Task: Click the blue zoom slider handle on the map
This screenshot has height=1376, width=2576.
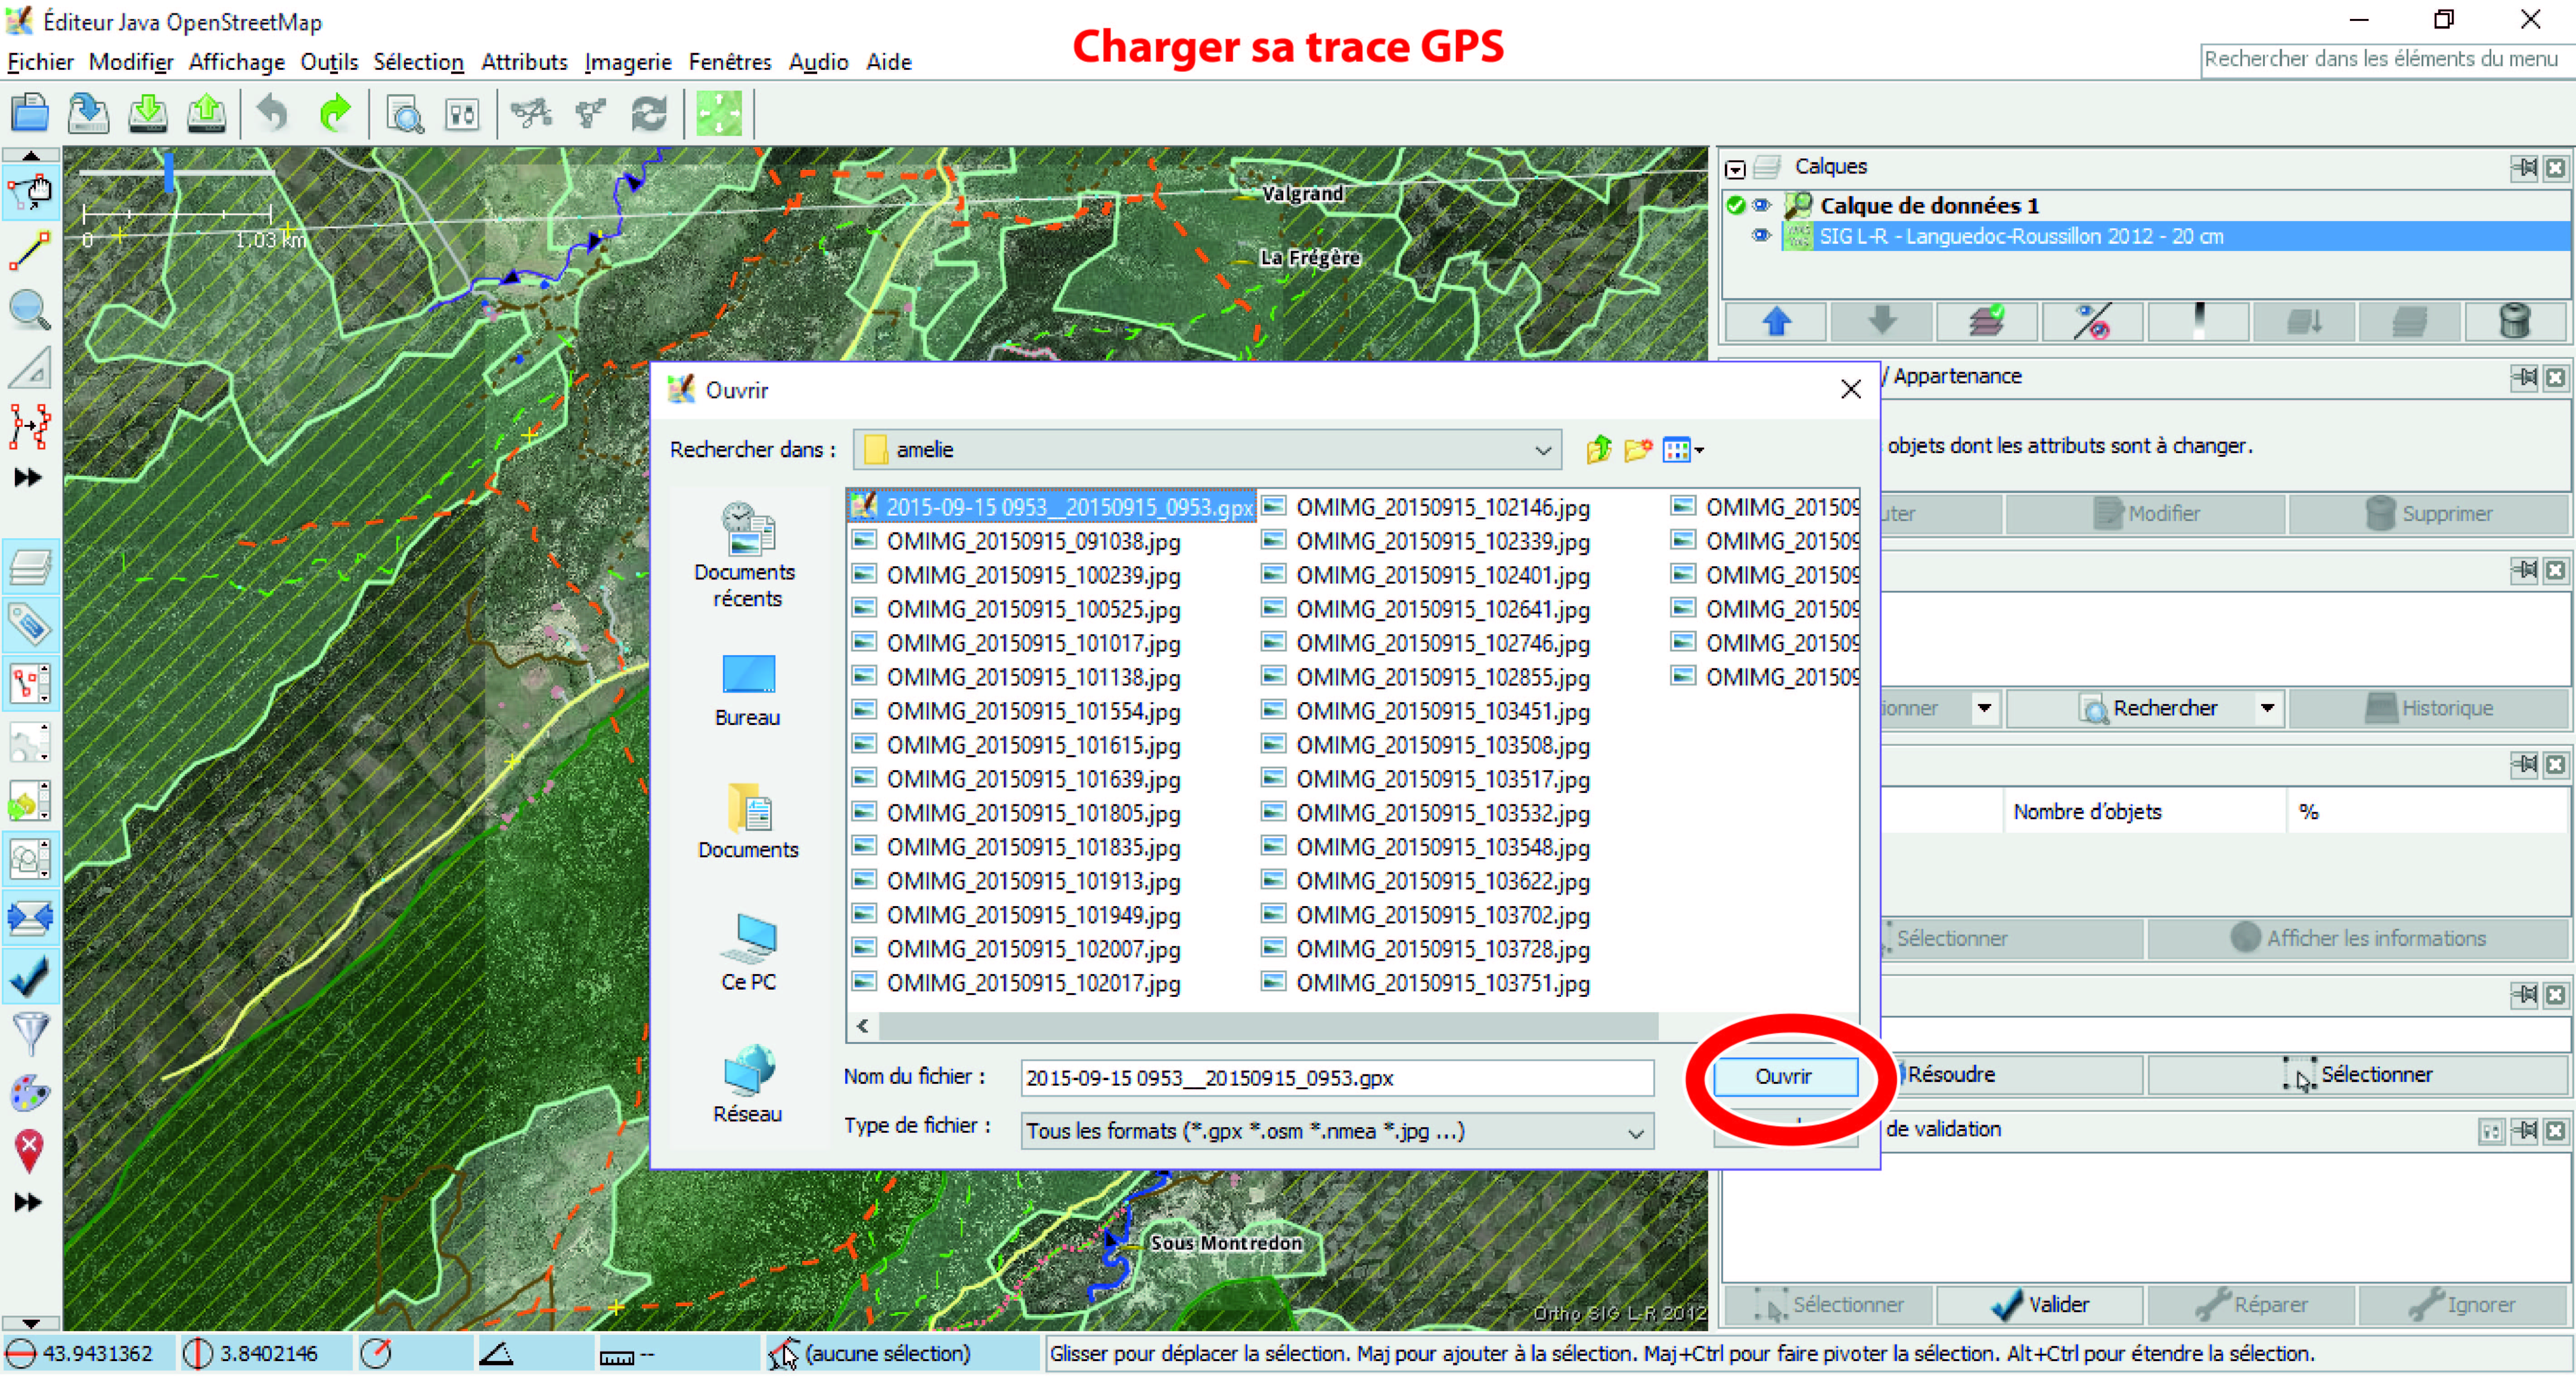Action: [x=169, y=172]
